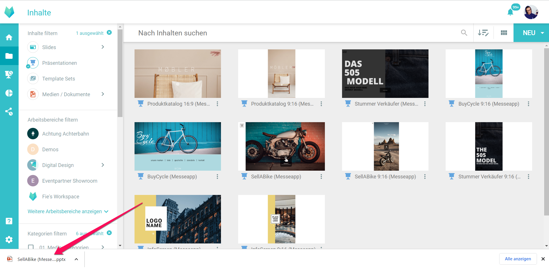Close the downloads bar
Viewport: 549px width, 268px height.
(x=543, y=259)
